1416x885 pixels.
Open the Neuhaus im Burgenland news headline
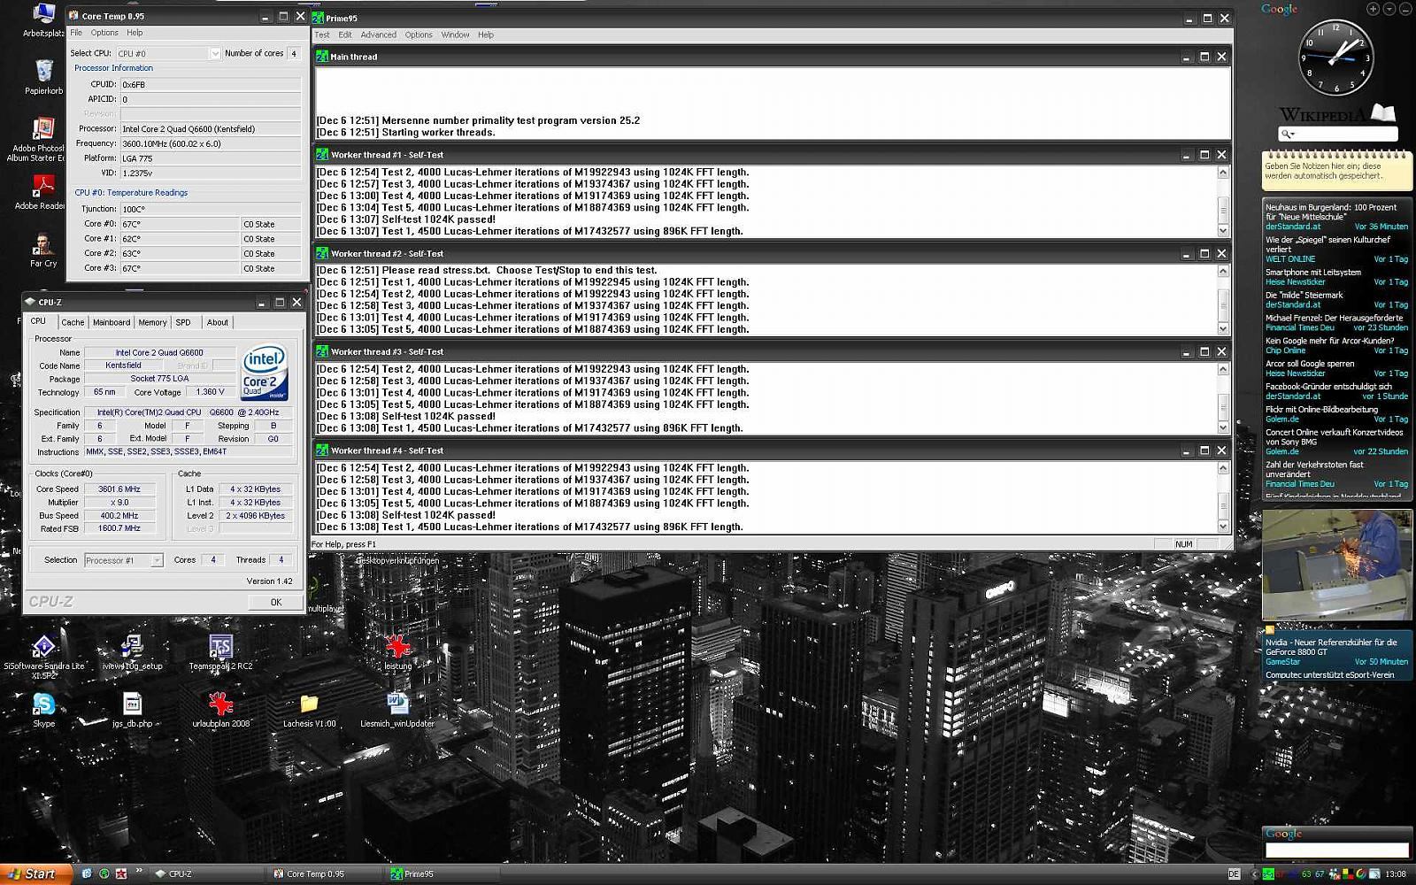[1331, 212]
